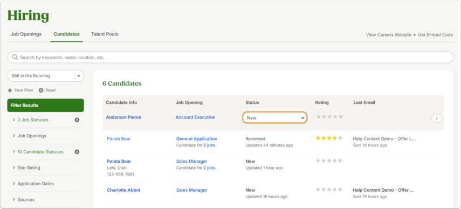Image resolution: width=461 pixels, height=209 pixels.
Task: Click the Status column header
Action: [x=252, y=102]
